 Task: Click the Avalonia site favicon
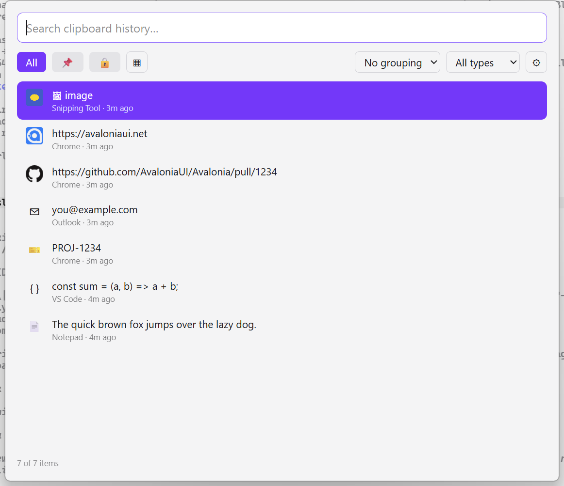click(x=34, y=136)
